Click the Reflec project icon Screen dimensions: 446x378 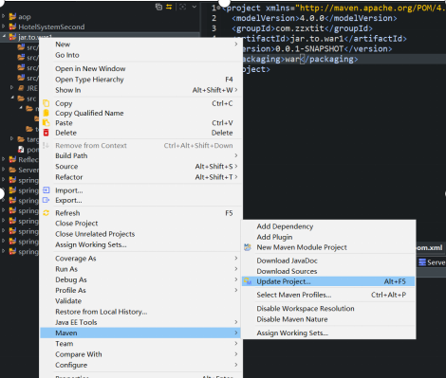12,159
